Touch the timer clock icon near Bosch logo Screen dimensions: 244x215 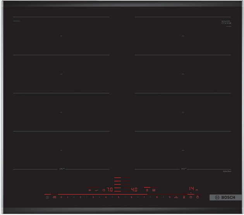click(x=191, y=197)
